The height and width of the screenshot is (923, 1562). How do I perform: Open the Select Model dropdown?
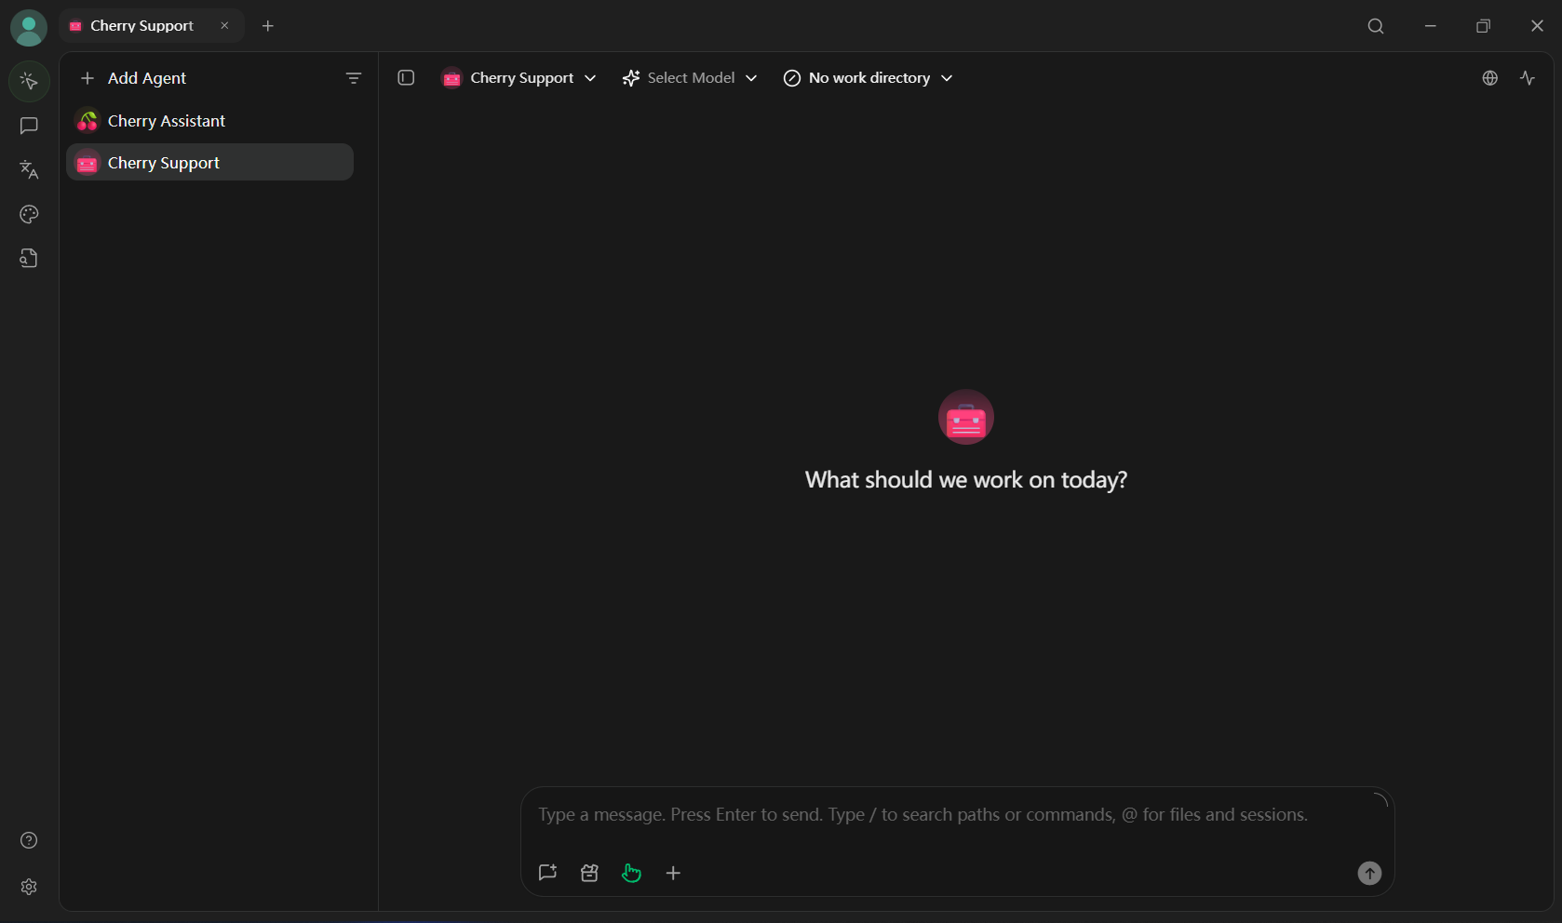pyautogui.click(x=690, y=78)
